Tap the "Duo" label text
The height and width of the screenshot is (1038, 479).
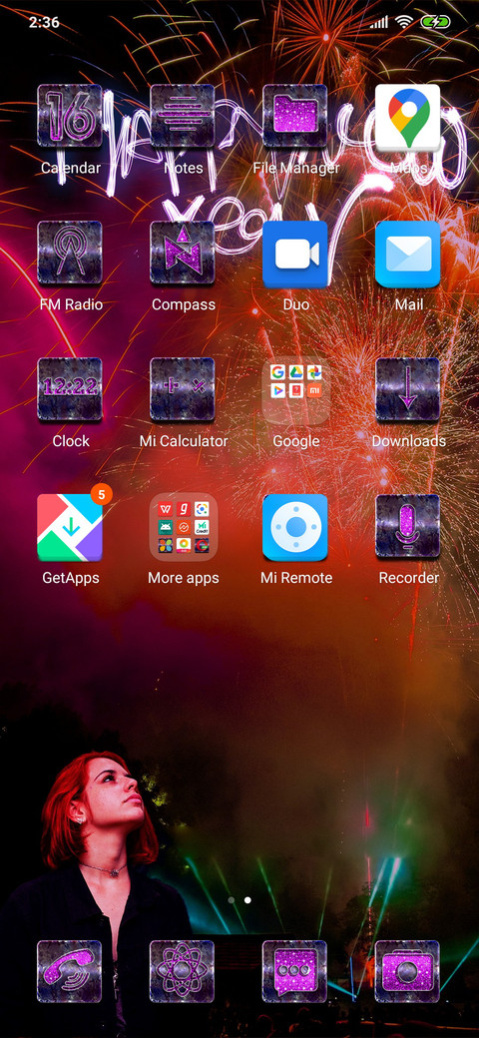click(296, 304)
